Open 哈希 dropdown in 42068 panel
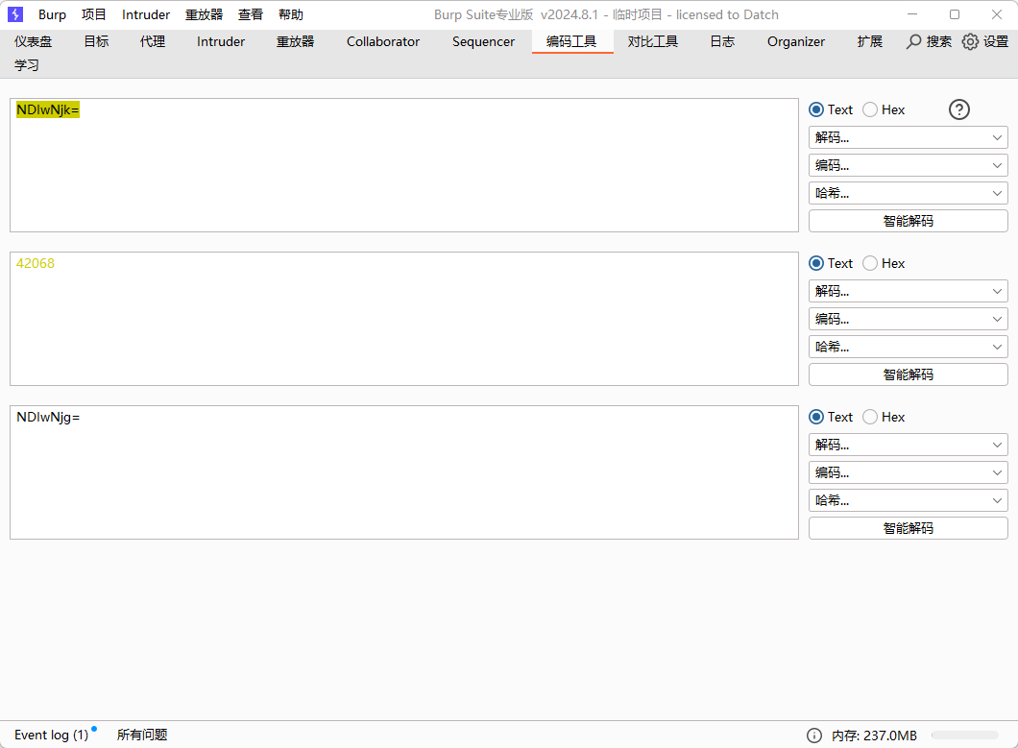This screenshot has height=748, width=1018. 909,347
